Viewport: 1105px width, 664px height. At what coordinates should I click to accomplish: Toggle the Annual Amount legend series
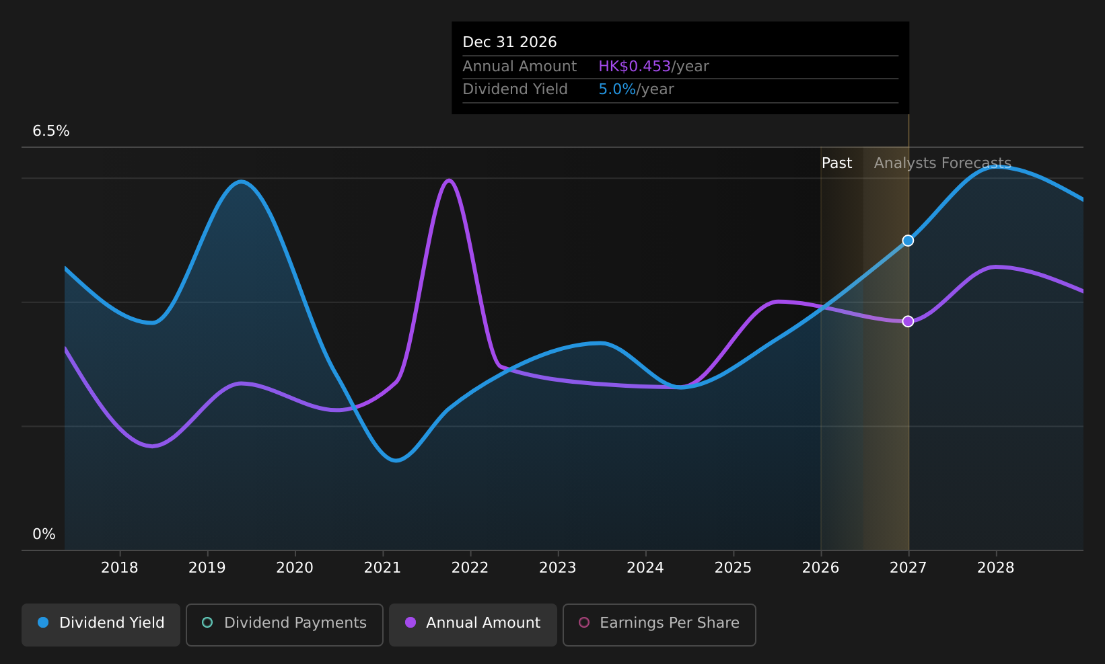click(473, 624)
